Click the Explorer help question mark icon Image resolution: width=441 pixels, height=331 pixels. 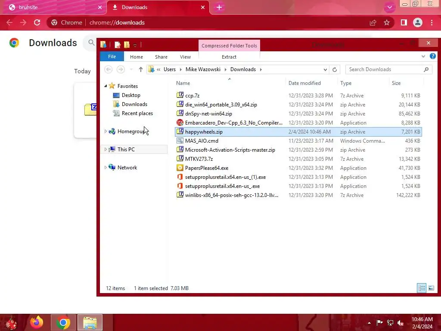(x=432, y=56)
